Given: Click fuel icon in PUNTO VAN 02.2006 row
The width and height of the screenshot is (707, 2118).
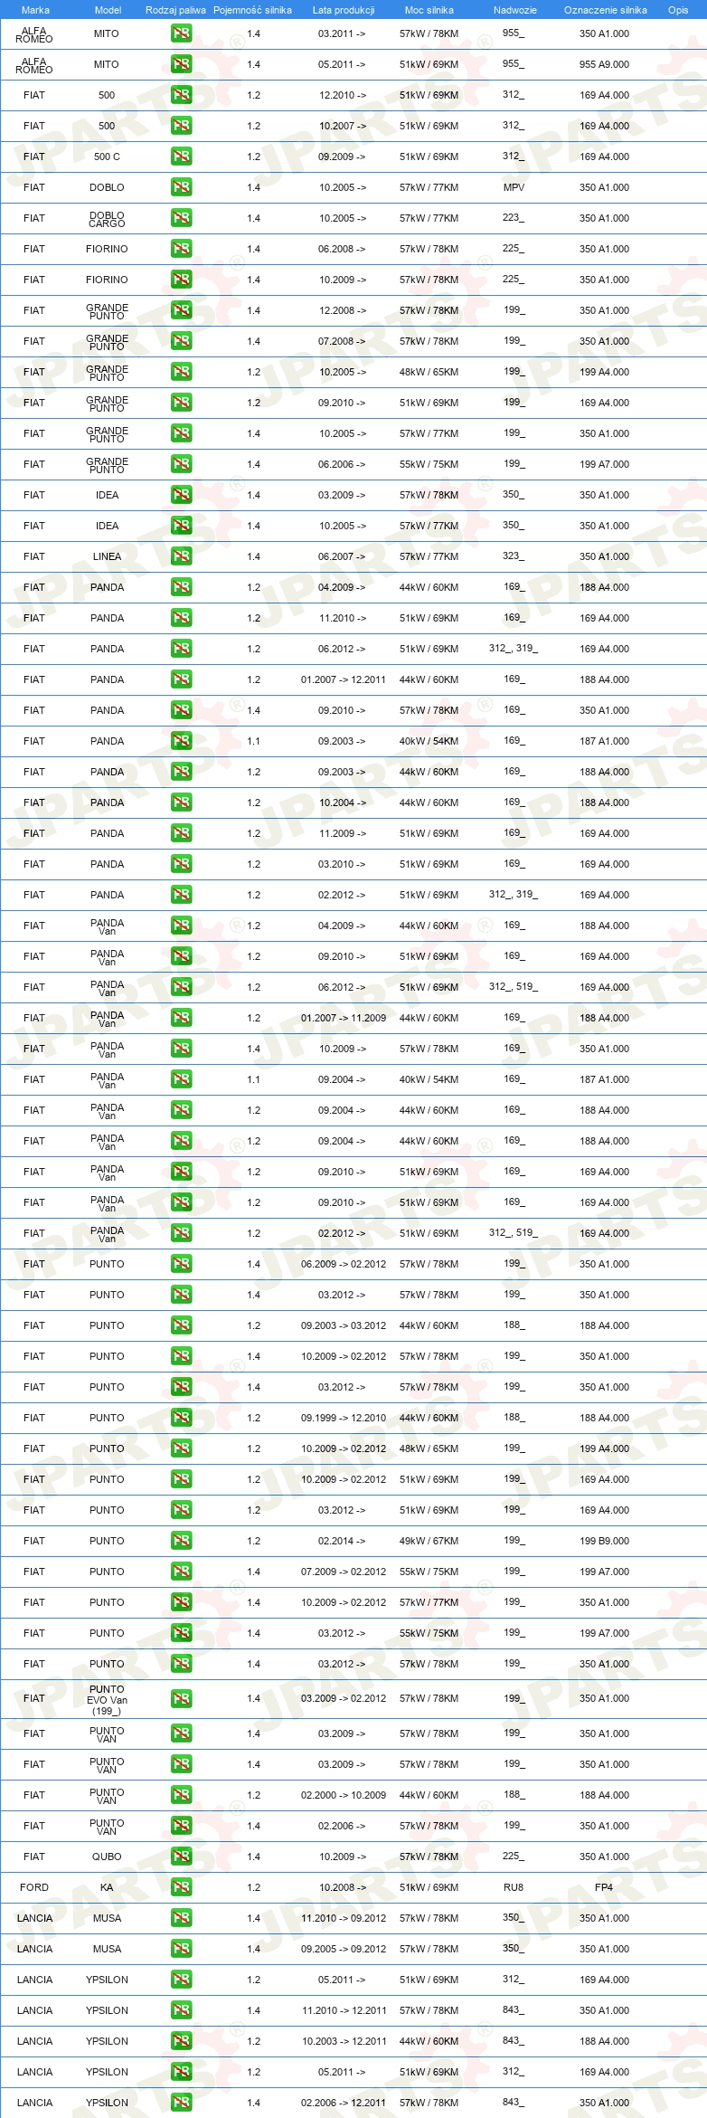Looking at the screenshot, I should [181, 1826].
